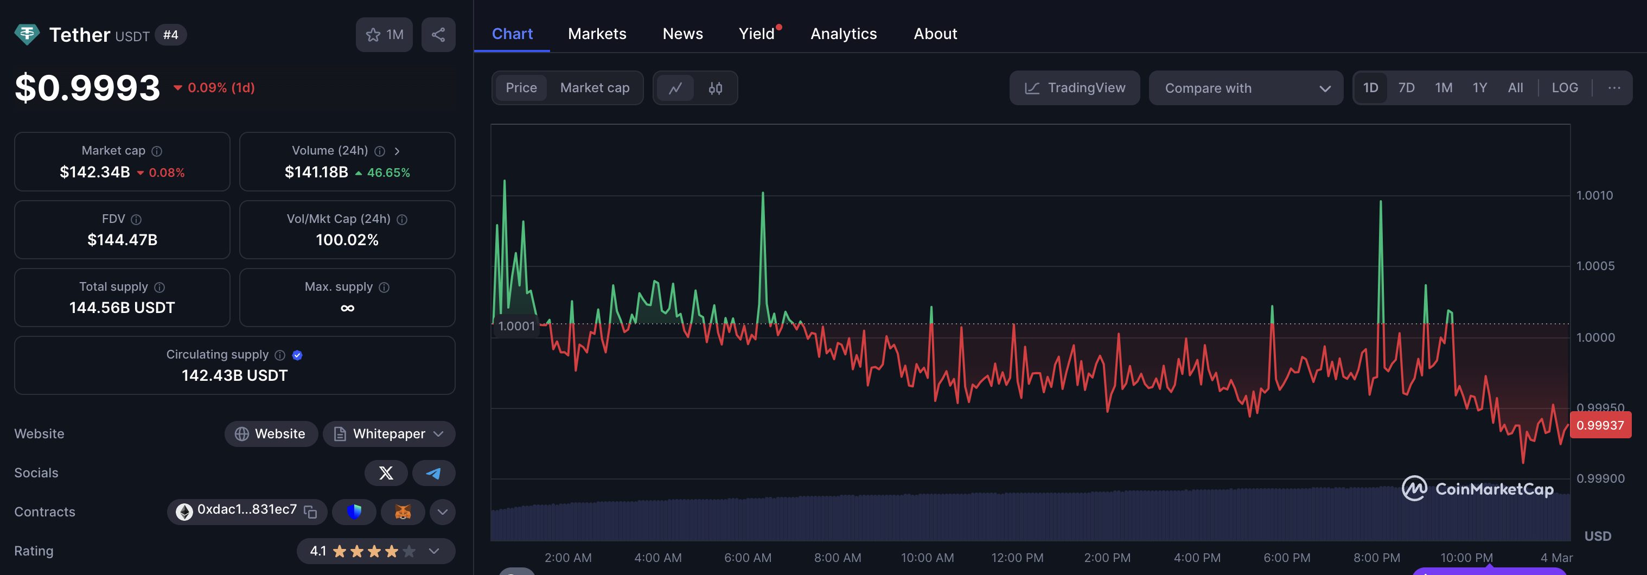
Task: Switch to line chart view
Action: [x=676, y=88]
